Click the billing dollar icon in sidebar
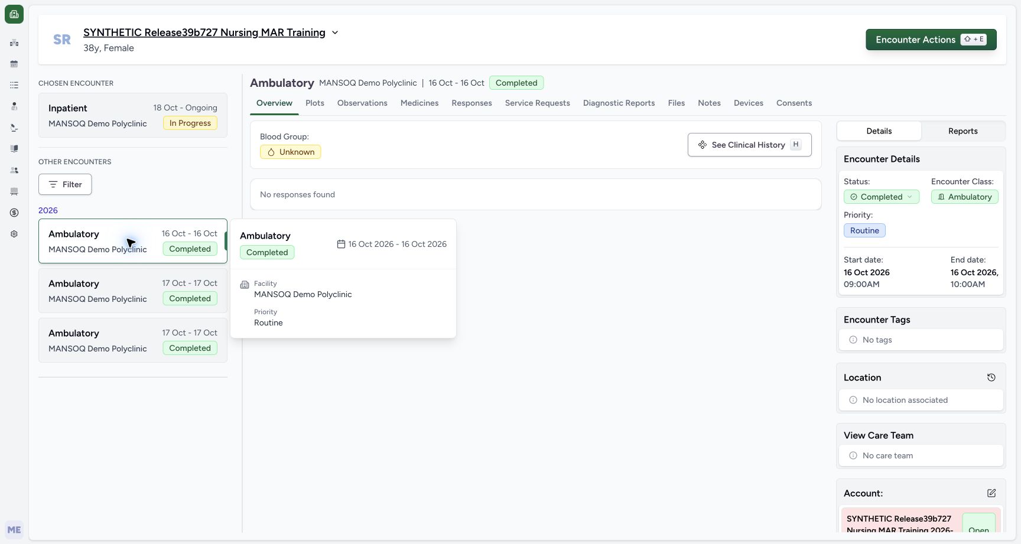Image resolution: width=1021 pixels, height=544 pixels. point(14,213)
